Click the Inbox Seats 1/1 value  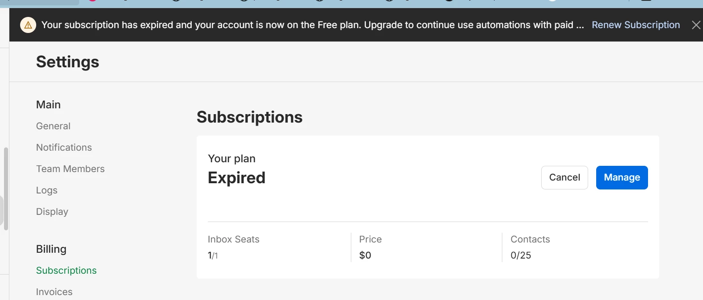(x=213, y=255)
